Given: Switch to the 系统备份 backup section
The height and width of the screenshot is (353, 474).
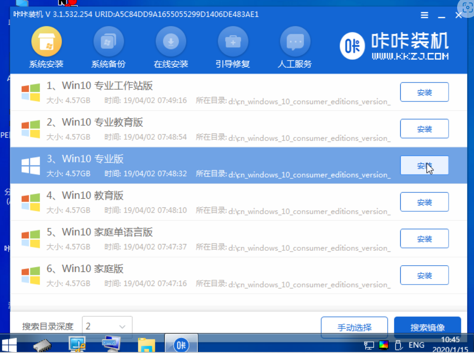Looking at the screenshot, I should [x=108, y=48].
